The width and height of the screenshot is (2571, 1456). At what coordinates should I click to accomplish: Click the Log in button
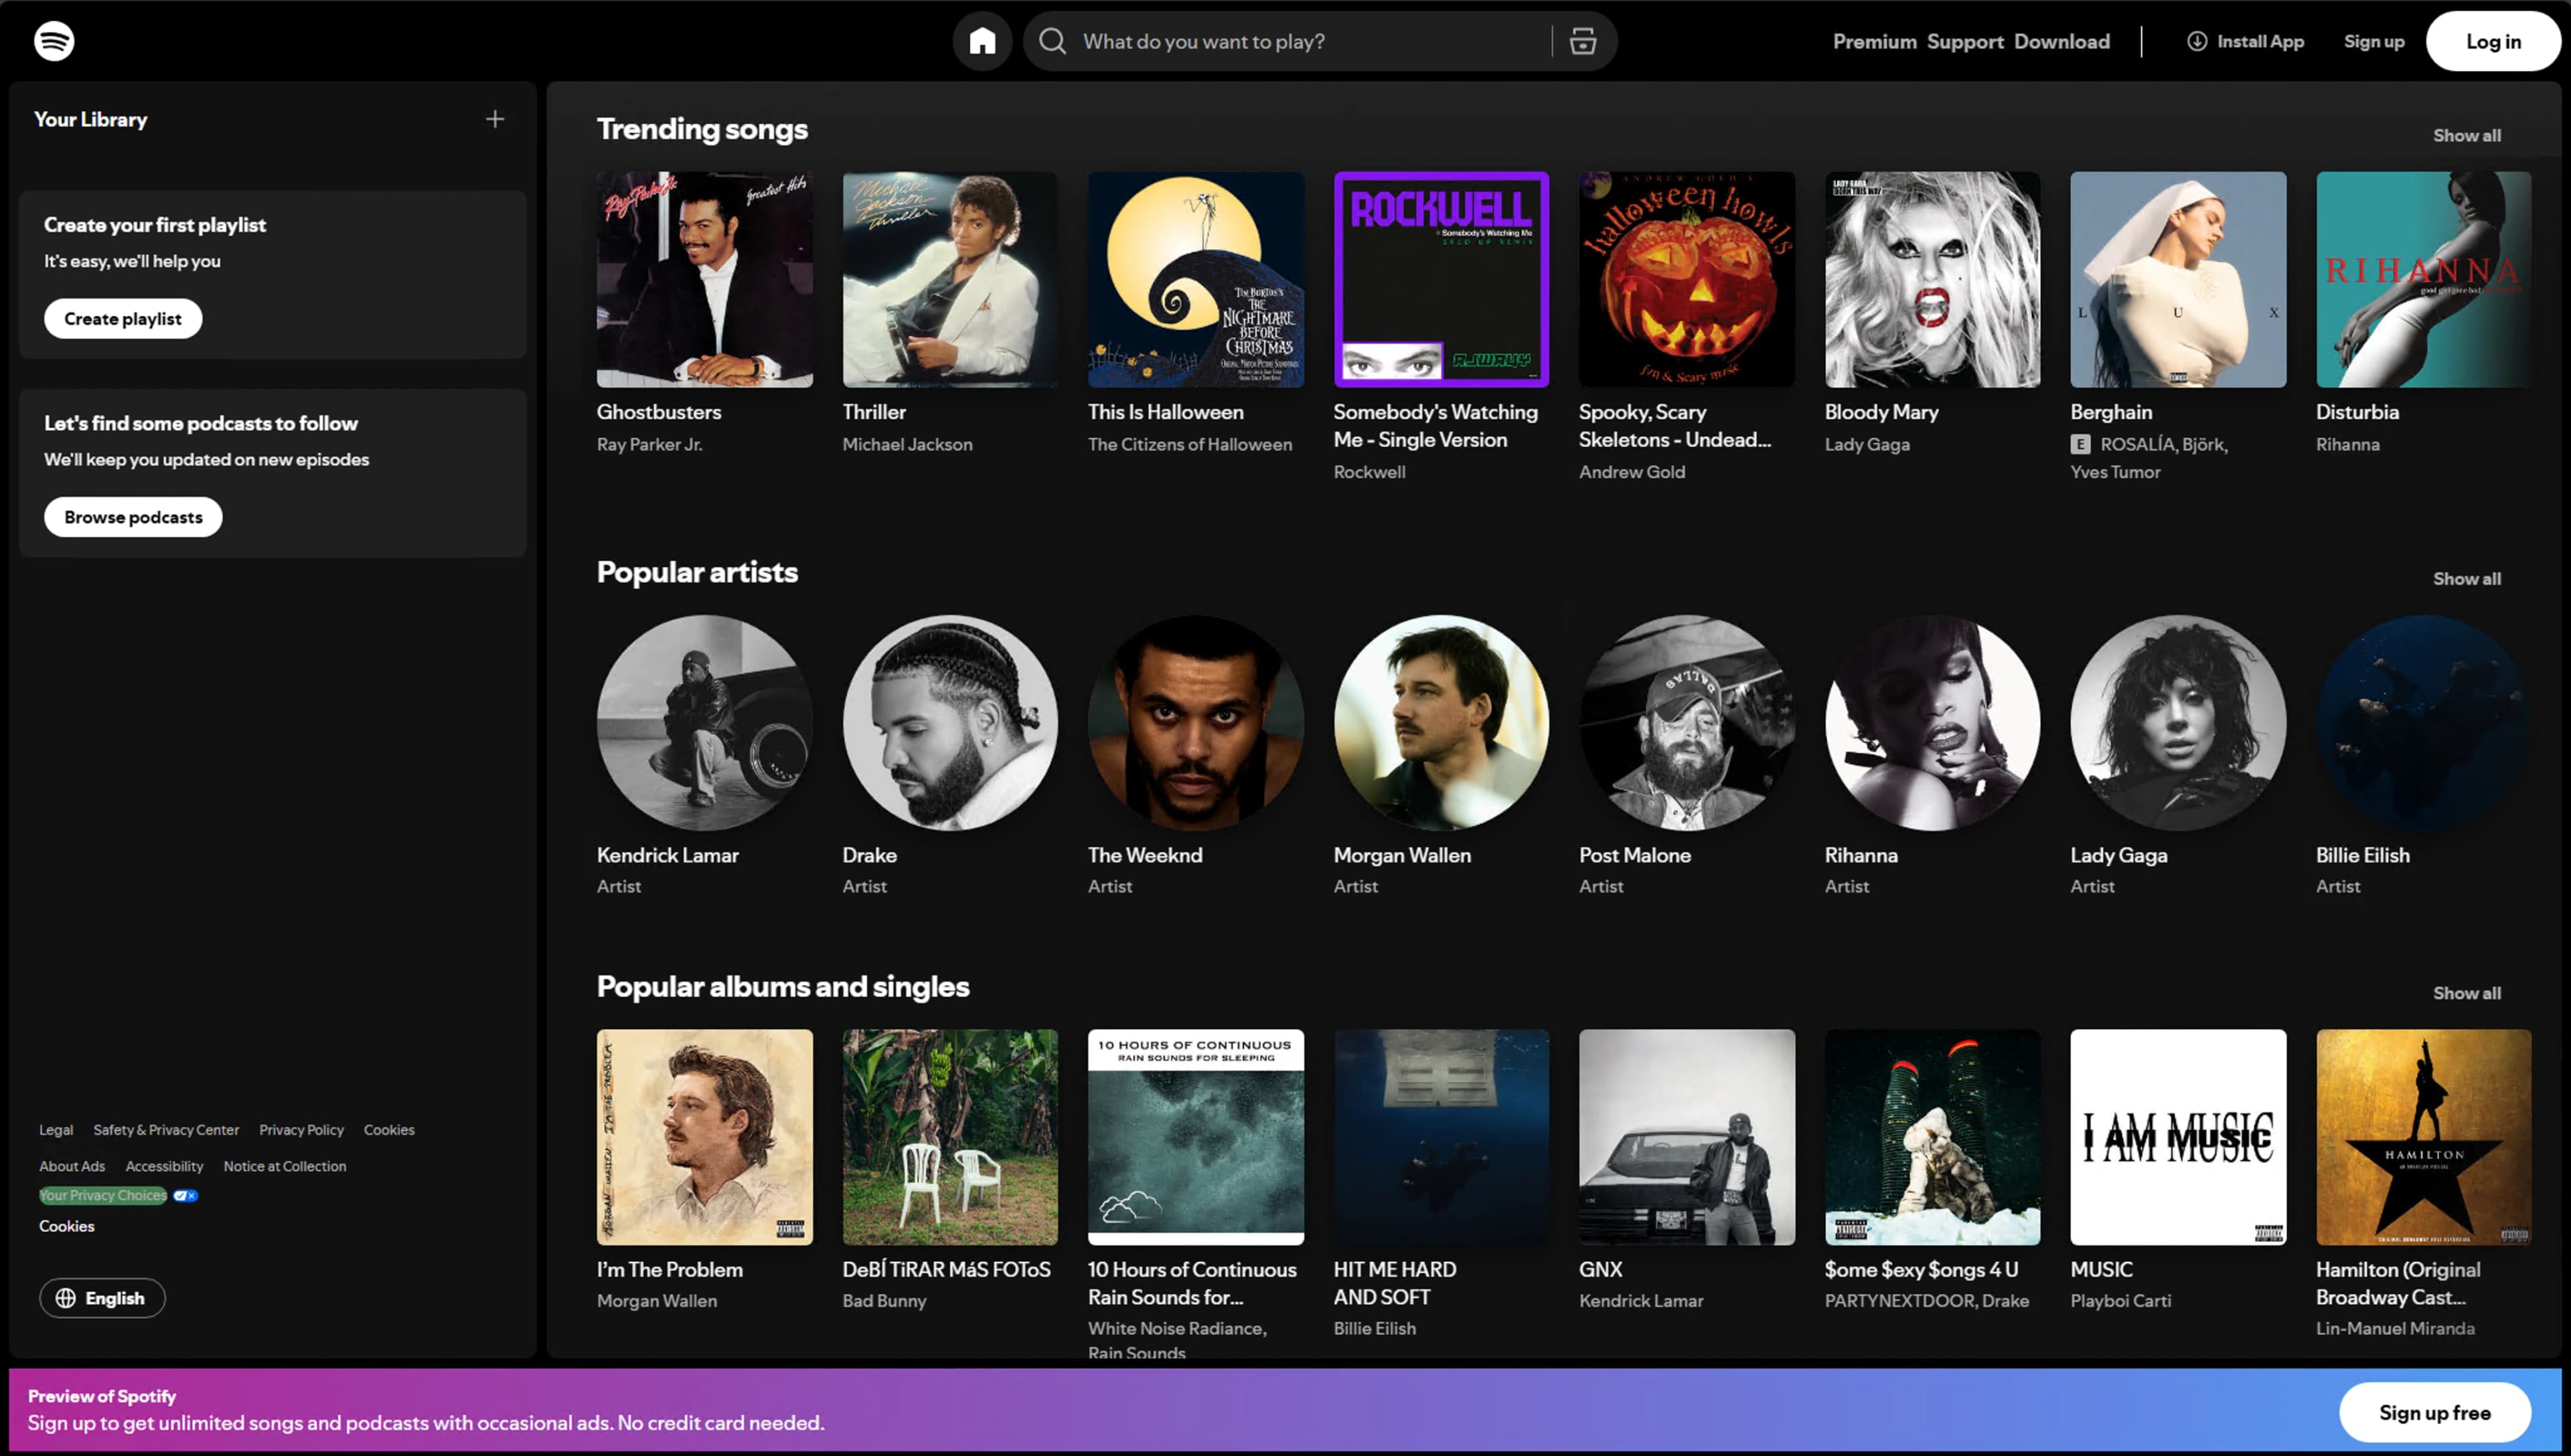click(2492, 41)
